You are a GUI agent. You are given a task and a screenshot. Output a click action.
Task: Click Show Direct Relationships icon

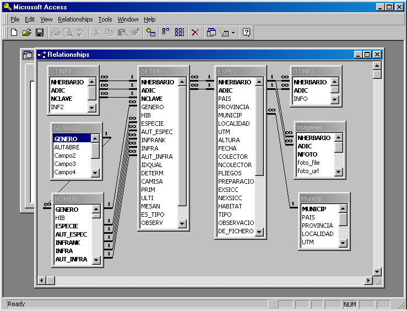(166, 32)
